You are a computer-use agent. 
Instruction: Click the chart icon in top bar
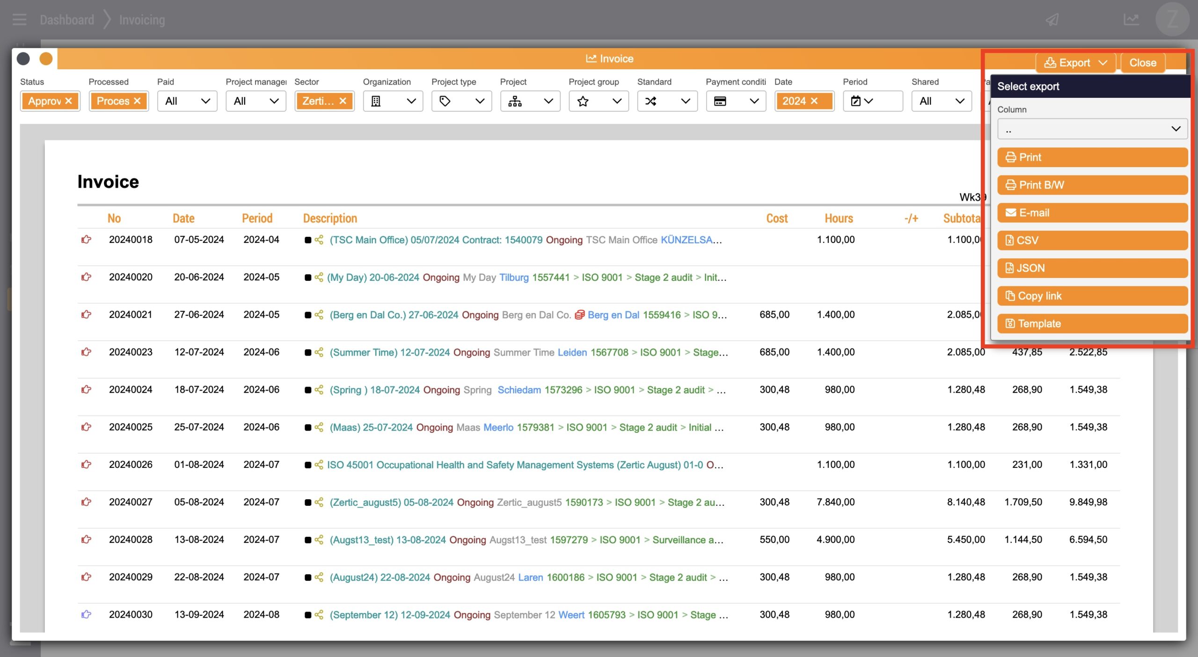click(x=1131, y=20)
